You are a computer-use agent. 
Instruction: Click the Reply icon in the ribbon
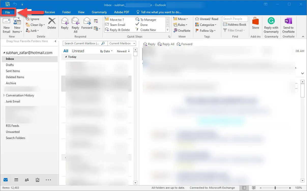pyautogui.click(x=65, y=23)
